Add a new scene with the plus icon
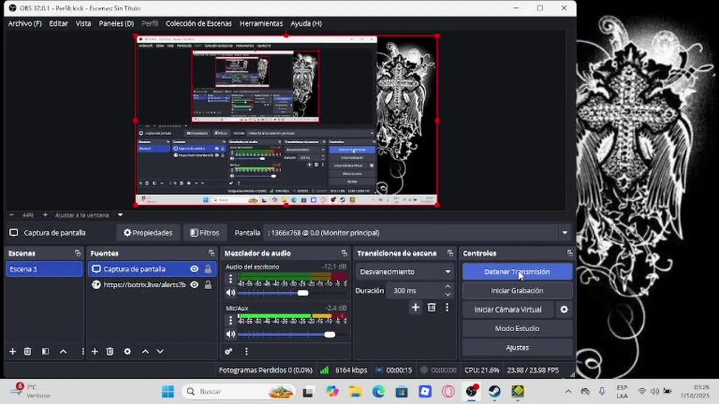This screenshot has width=719, height=404. coord(12,352)
